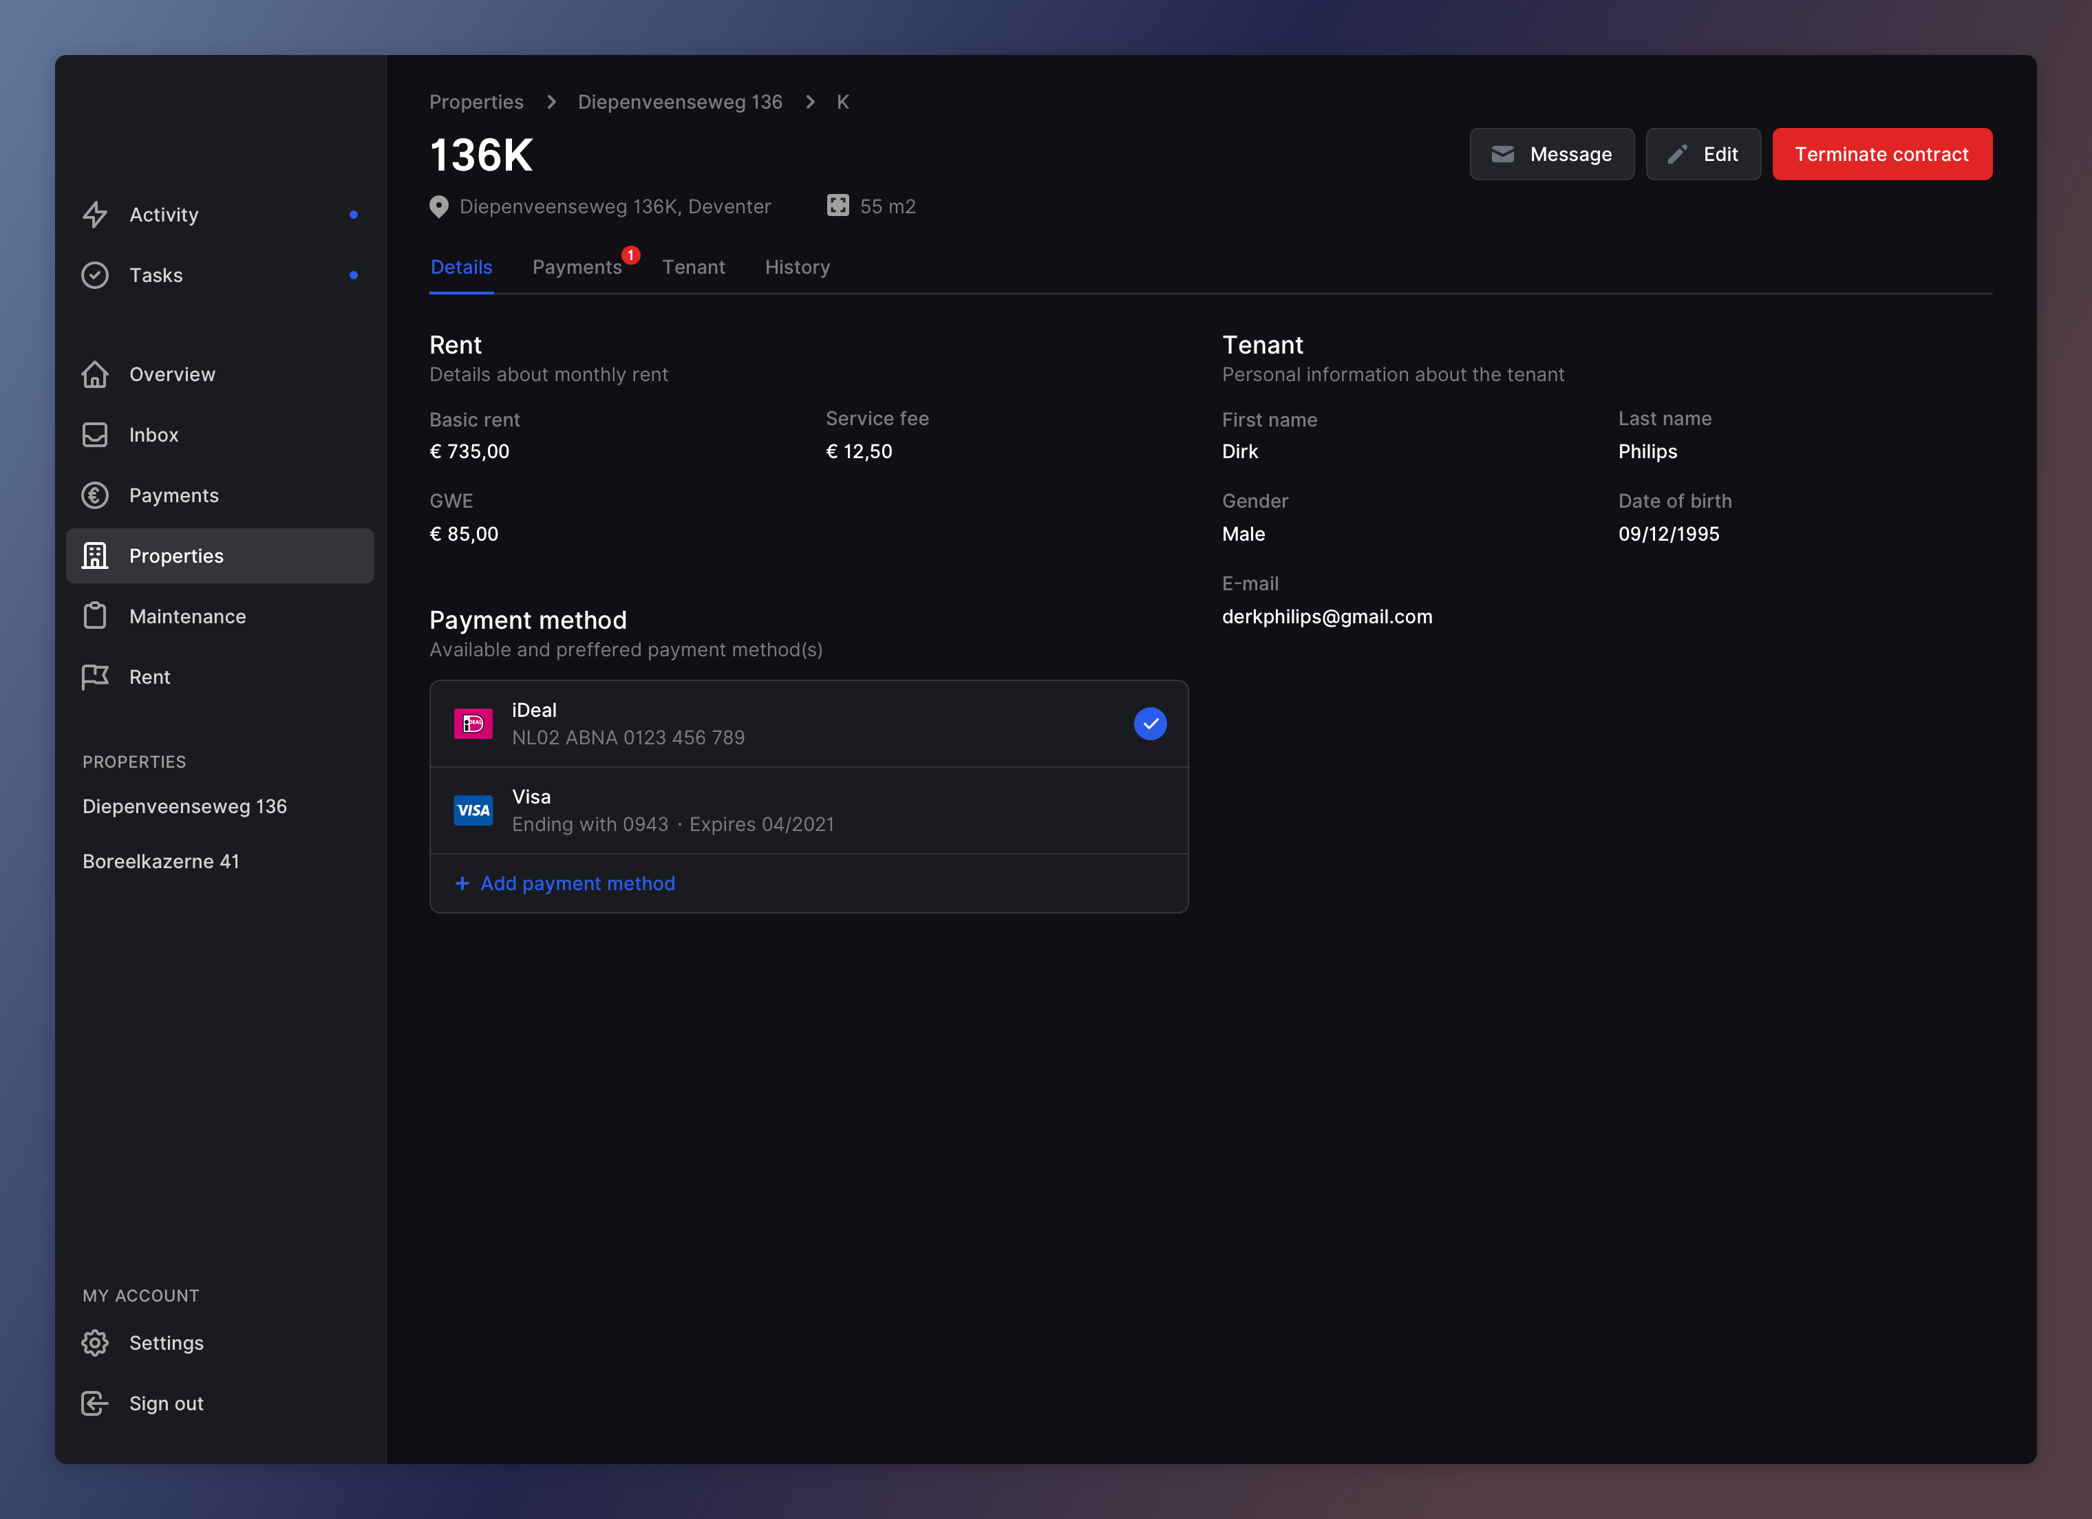Open Maintenance from the sidebar
Screen dimensions: 2092x1519
click(220, 616)
